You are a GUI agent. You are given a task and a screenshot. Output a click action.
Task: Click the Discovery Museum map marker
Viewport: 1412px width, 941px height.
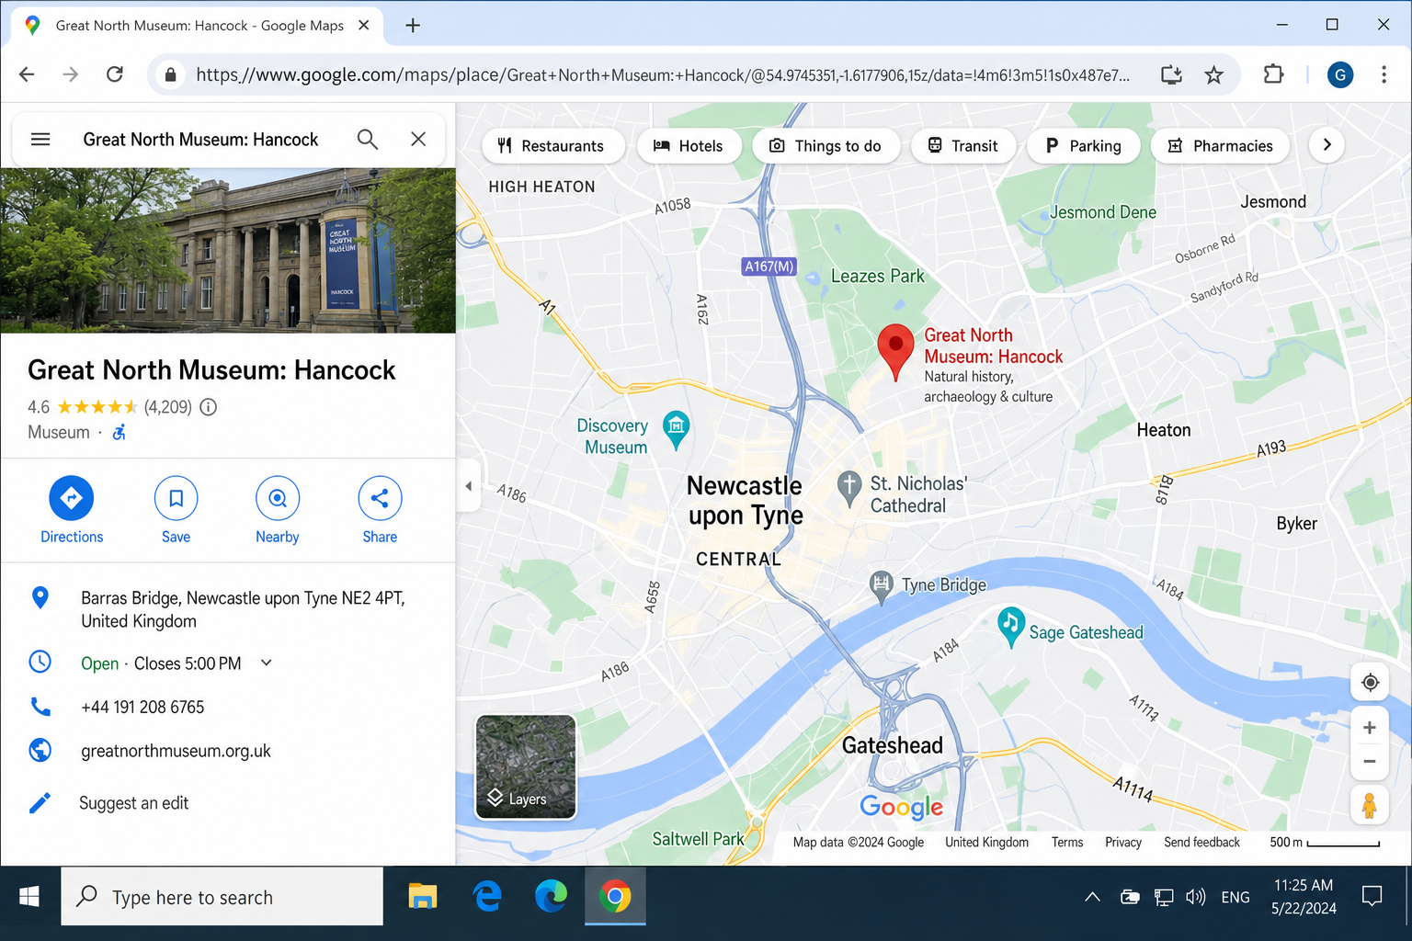676,429
